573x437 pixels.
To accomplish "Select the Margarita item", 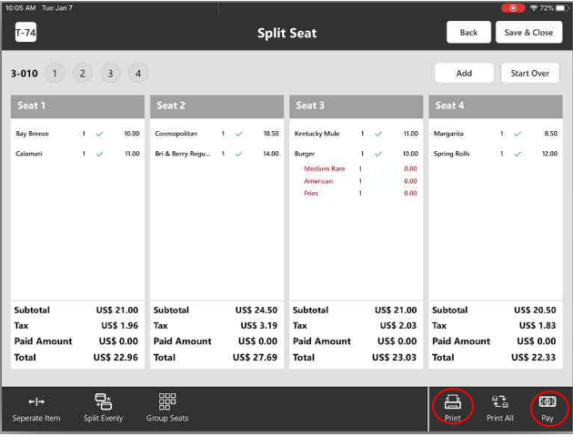I will [495, 134].
